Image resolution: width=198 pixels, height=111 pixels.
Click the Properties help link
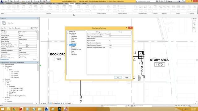[x=4, y=59]
